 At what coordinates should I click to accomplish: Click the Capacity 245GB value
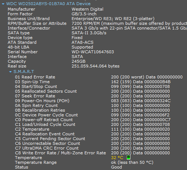[79, 61]
